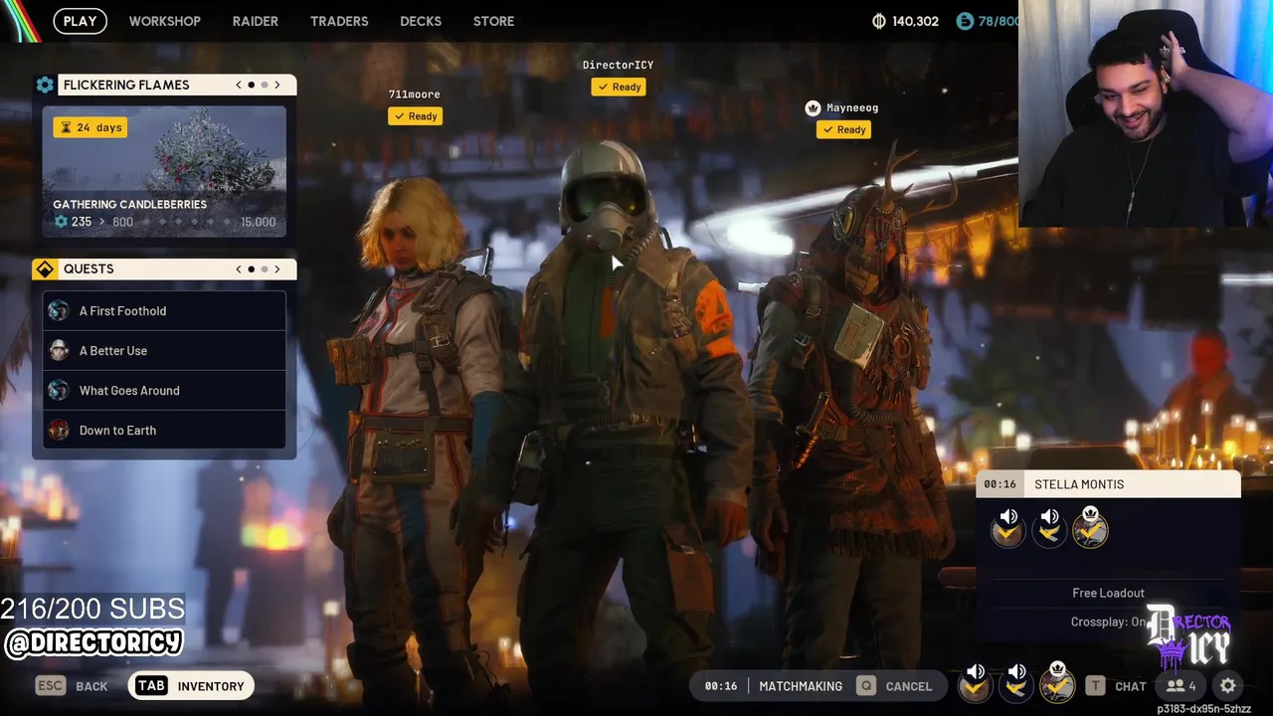1273x716 pixels.
Task: Click the T key icon next to Chat
Action: (1095, 686)
